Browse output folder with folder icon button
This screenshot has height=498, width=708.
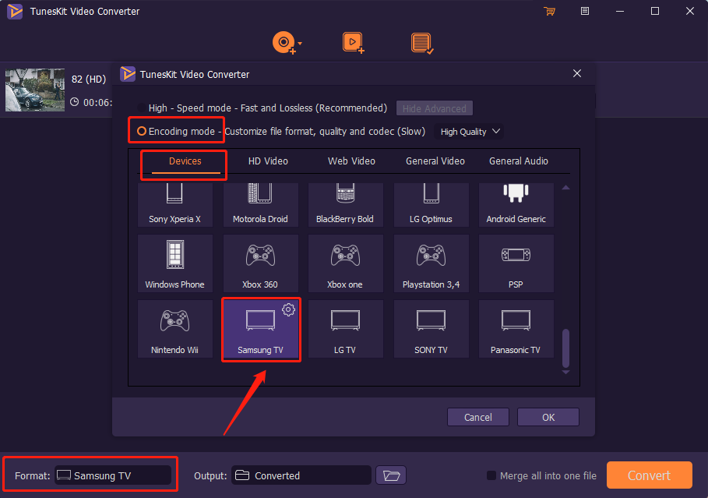(x=391, y=475)
